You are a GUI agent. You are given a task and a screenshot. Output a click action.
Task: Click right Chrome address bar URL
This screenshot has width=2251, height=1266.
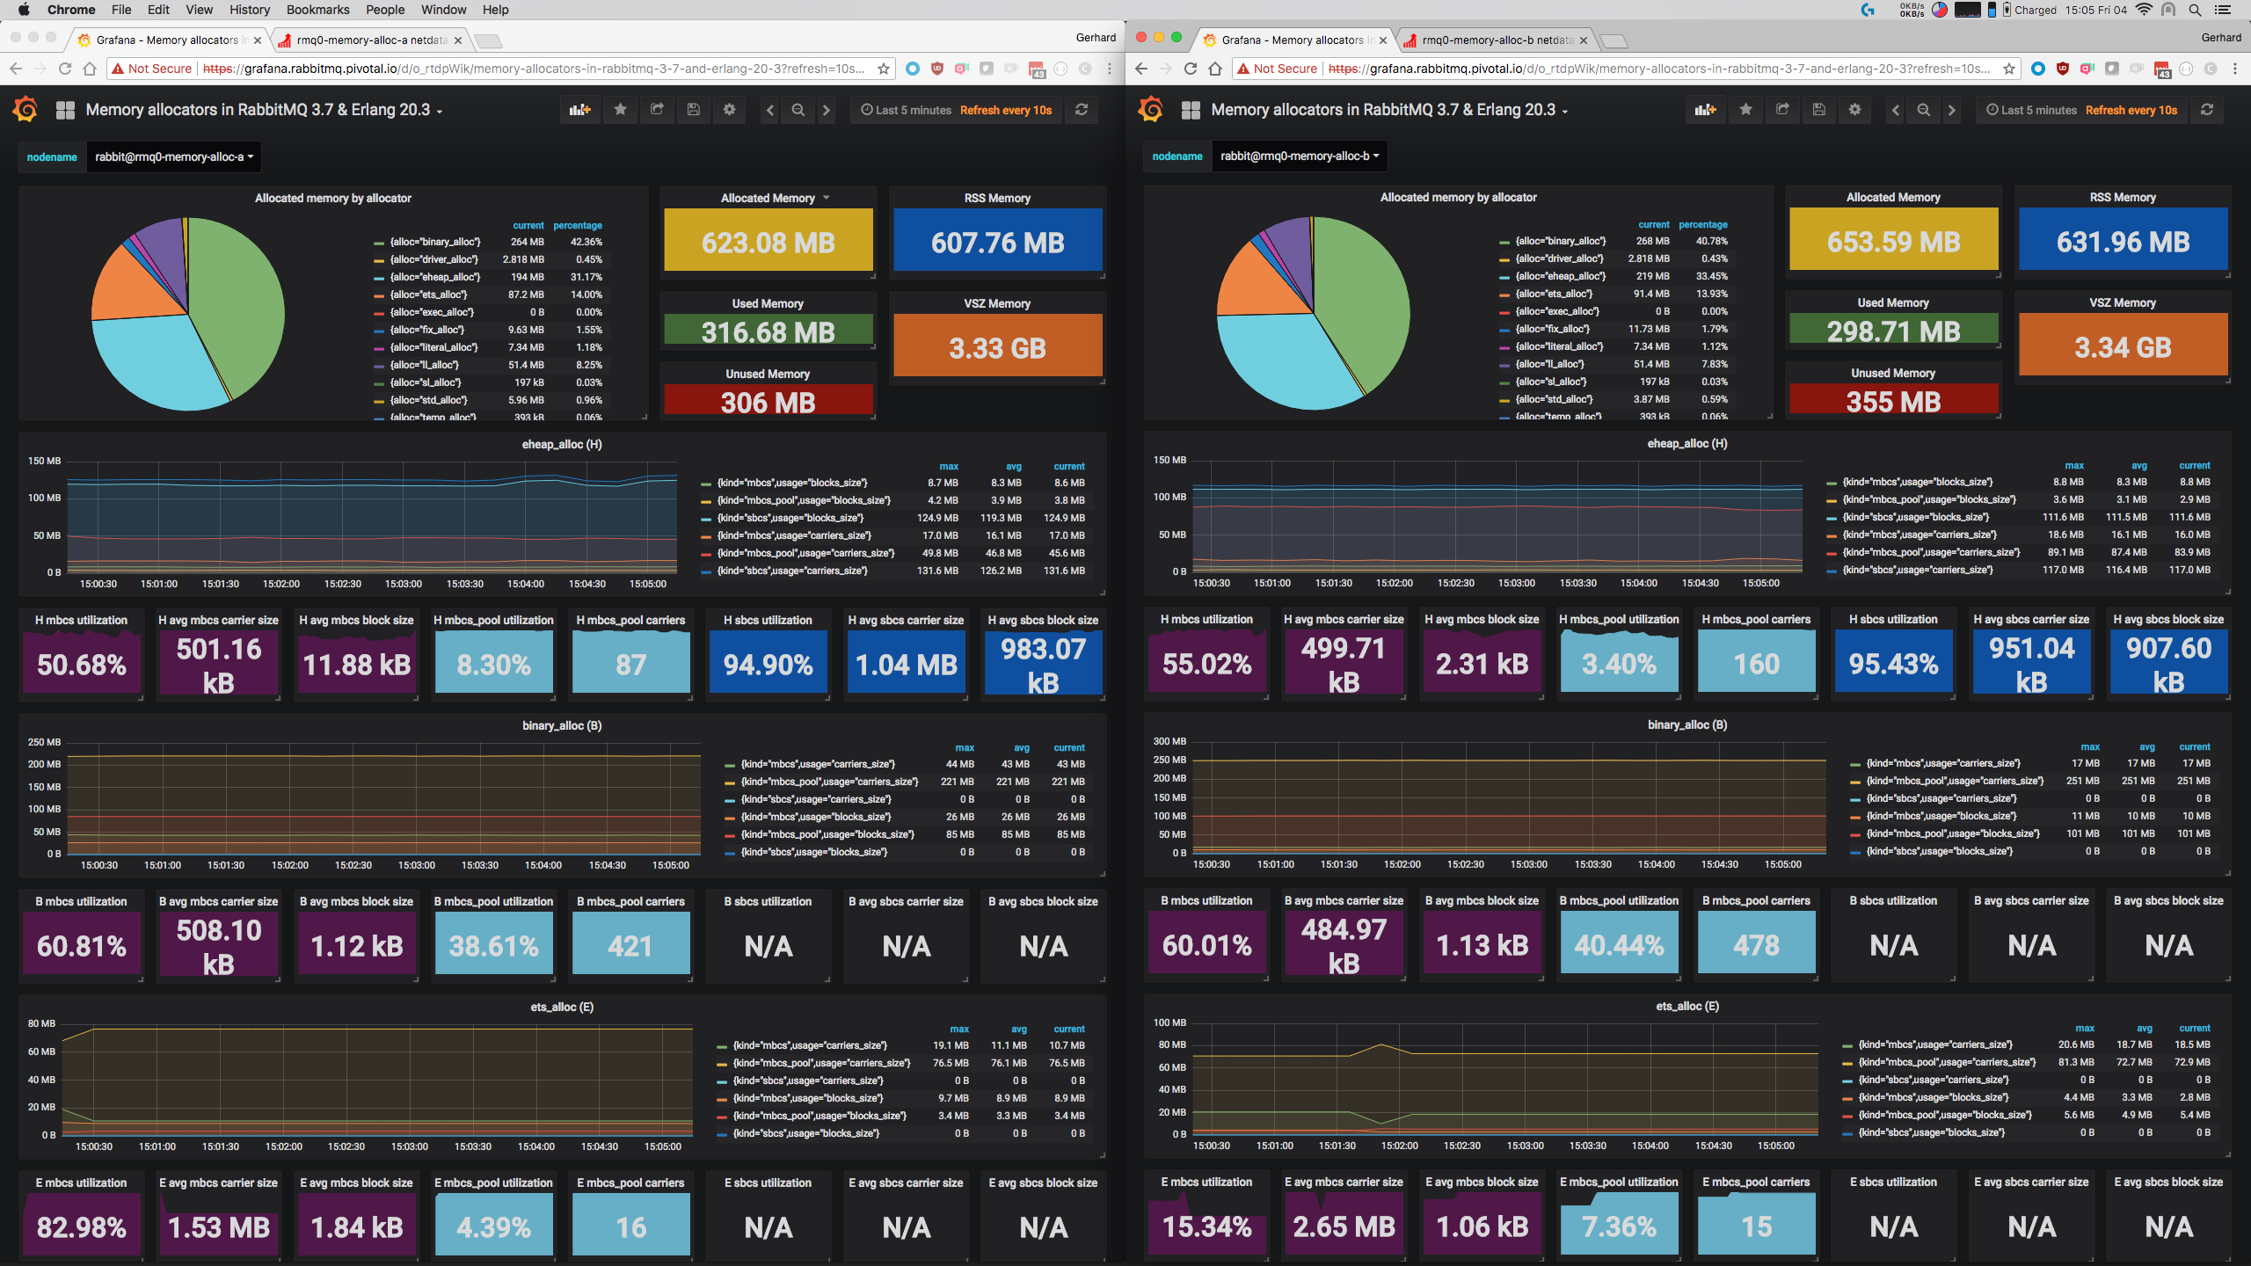click(x=1658, y=69)
